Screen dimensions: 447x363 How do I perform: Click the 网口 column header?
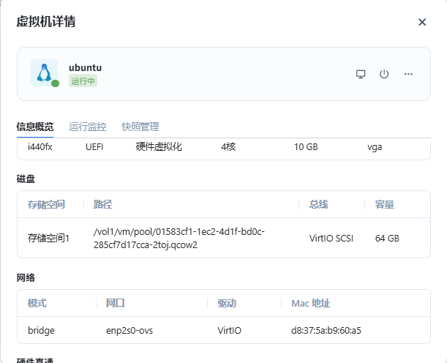point(116,303)
